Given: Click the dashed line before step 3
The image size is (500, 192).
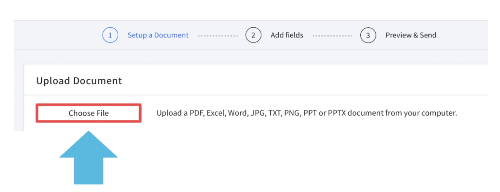Looking at the screenshot, I should [x=332, y=36].
